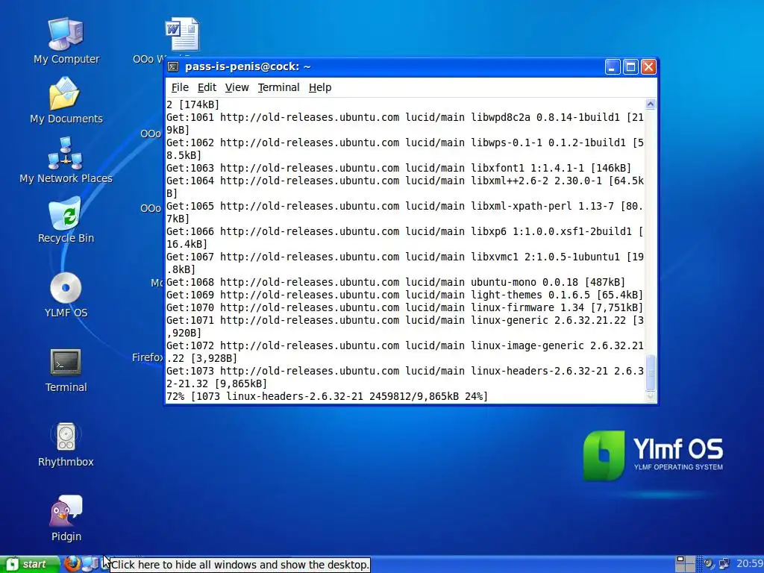Click the line 'Get:1064' libxml++2.6-2
This screenshot has width=764, height=573.
[405, 187]
